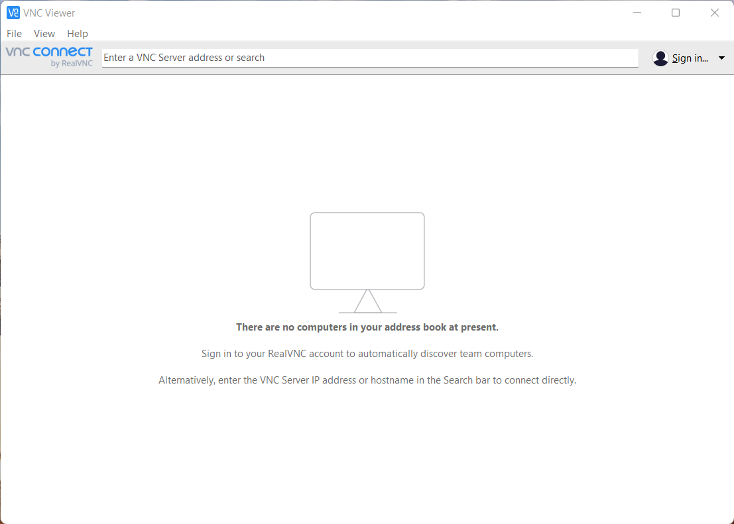Click empty title bar area right of window title
The width and height of the screenshot is (734, 524).
tap(332, 13)
